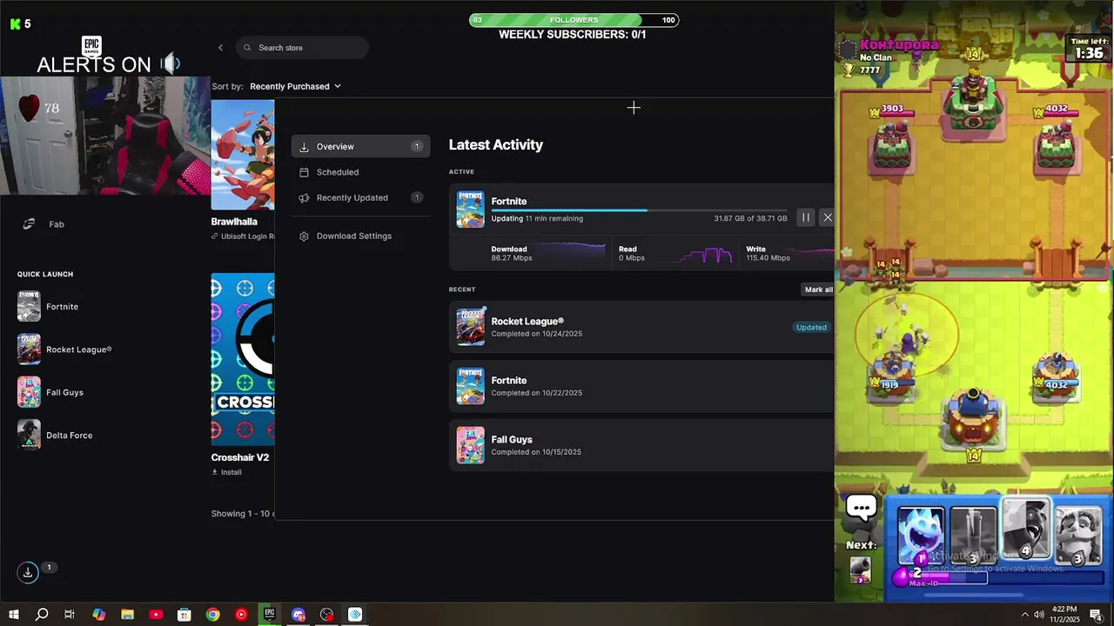Open the Crosshair V2 library tile
The height and width of the screenshot is (626, 1114).
(243, 360)
